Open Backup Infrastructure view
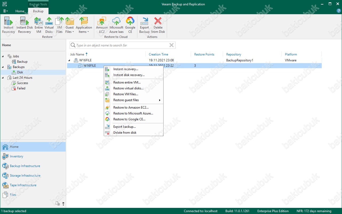The height and width of the screenshot is (214, 342). tap(33, 166)
